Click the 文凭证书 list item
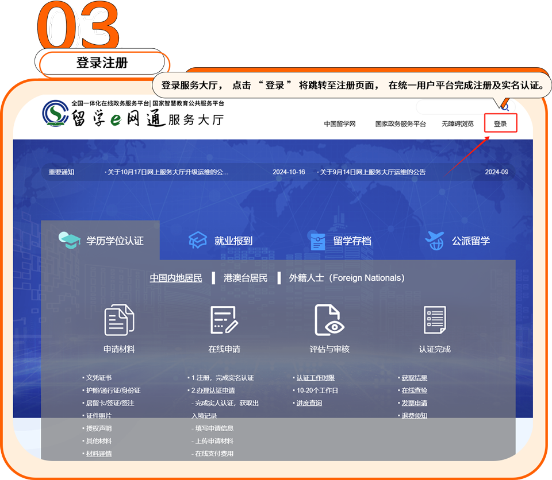This screenshot has width=552, height=480. [99, 378]
